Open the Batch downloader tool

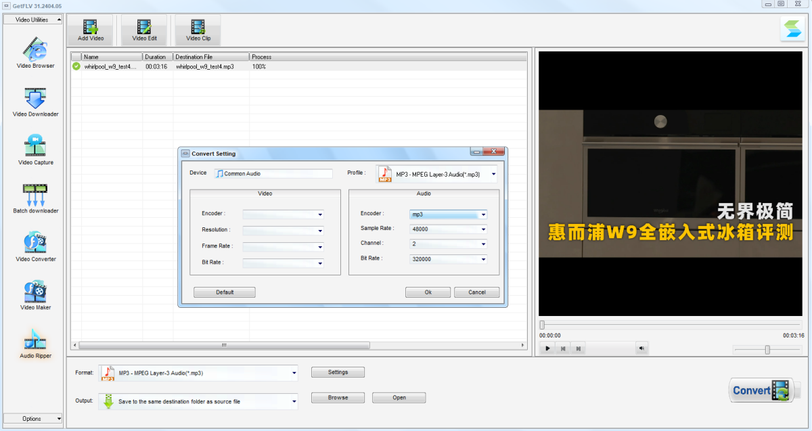point(35,198)
